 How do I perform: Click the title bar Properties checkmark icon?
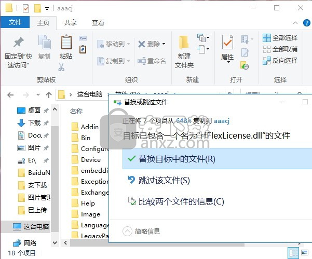pos(26,8)
